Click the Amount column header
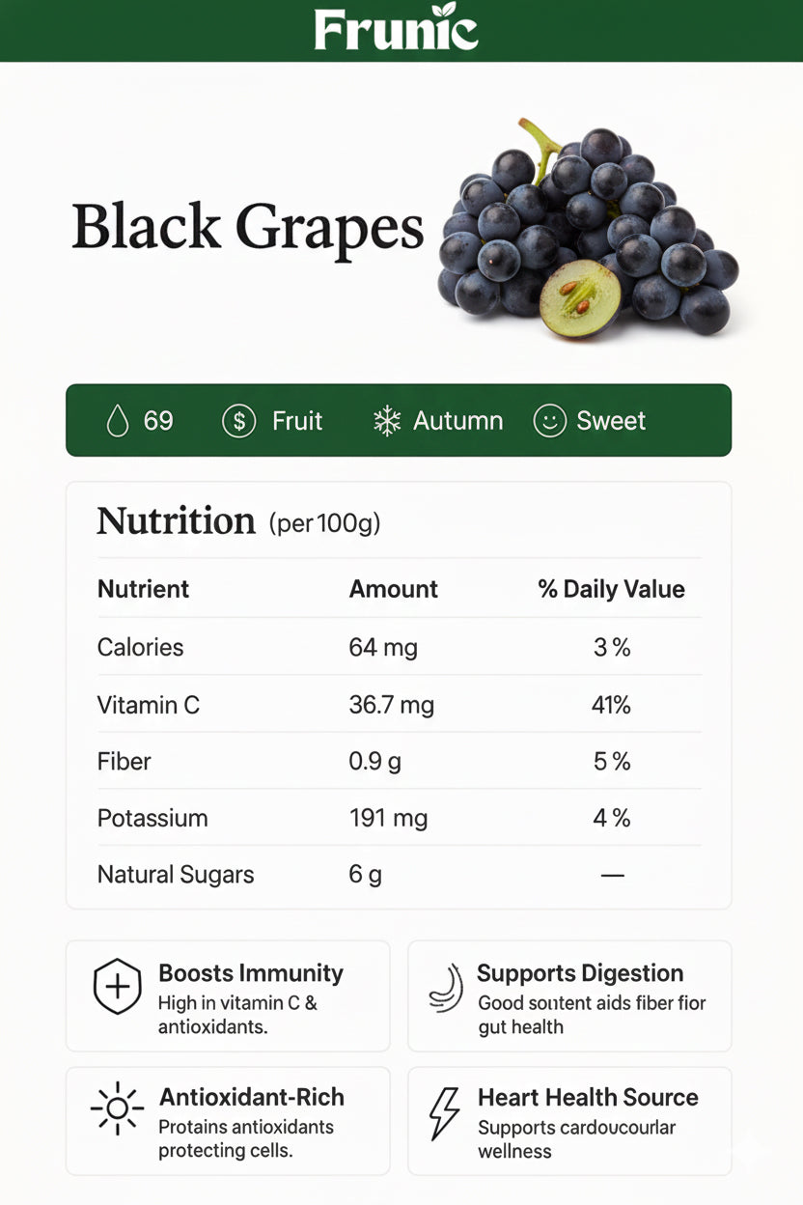 point(393,589)
